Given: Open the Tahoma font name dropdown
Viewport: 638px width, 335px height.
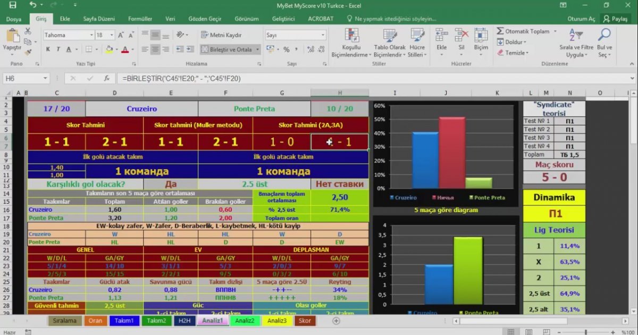Looking at the screenshot, I should (90, 35).
